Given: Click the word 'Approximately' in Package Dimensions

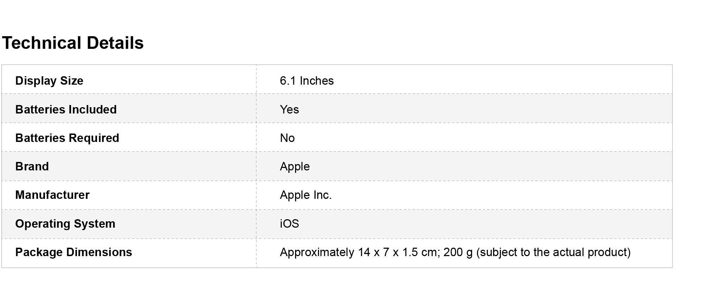Looking at the screenshot, I should [x=317, y=252].
